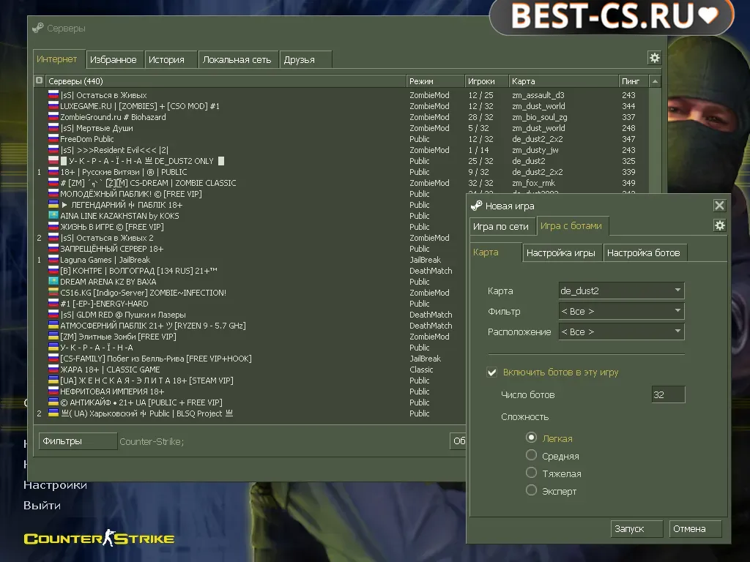
Task: Open the Фильтр dropdown
Action: tap(621, 311)
